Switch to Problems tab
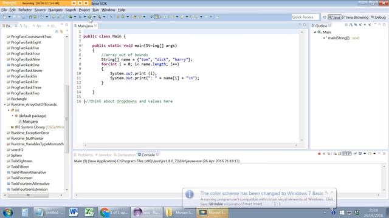 point(83,155)
